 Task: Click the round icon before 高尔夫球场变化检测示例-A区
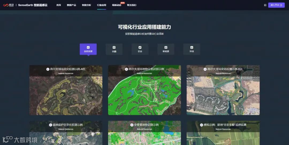pos(48,69)
